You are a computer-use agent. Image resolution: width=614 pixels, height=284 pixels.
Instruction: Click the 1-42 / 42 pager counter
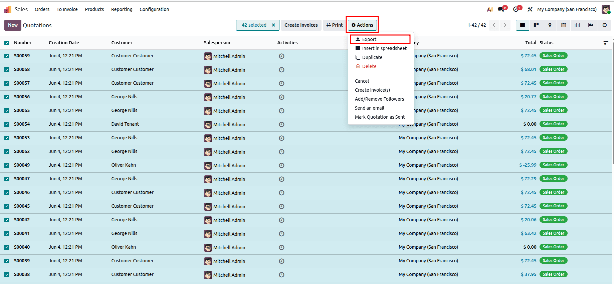pyautogui.click(x=477, y=25)
